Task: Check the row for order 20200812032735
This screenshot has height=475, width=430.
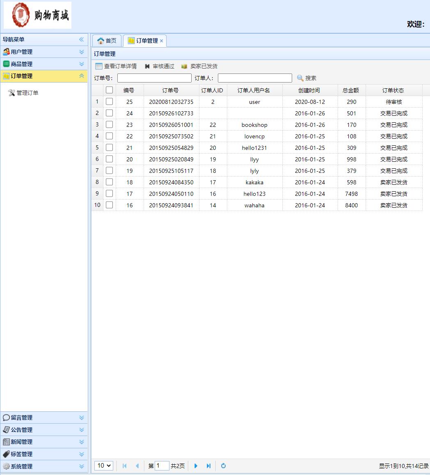Action: (x=109, y=102)
